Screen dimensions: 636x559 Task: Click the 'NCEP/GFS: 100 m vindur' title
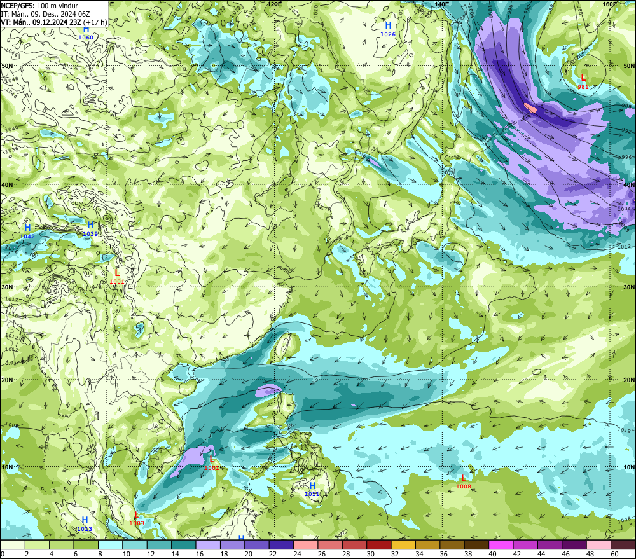39,6
